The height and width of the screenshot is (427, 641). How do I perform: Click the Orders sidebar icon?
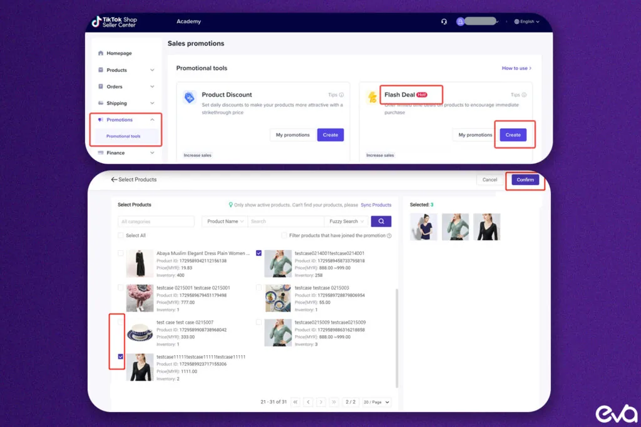point(101,86)
